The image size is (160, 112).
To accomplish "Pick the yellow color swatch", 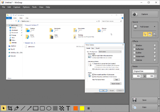I will tap(82, 108).
